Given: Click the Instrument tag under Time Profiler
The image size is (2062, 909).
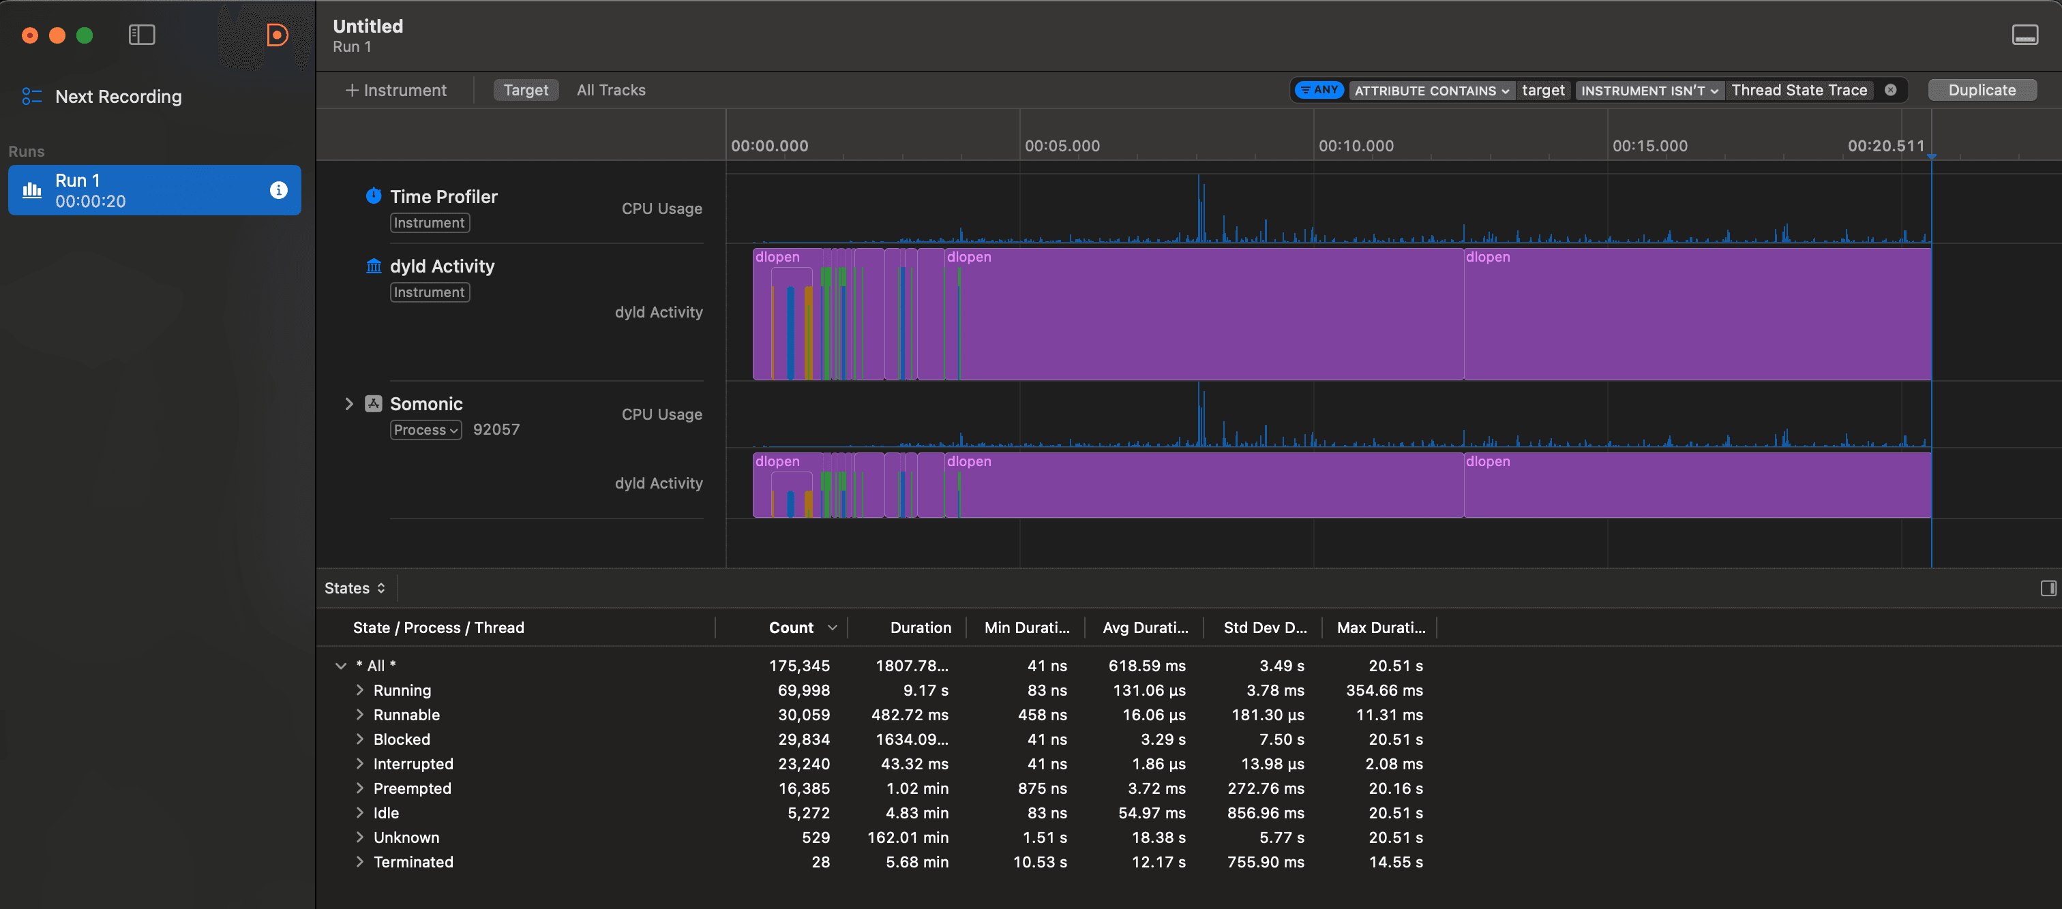Looking at the screenshot, I should pyautogui.click(x=430, y=224).
